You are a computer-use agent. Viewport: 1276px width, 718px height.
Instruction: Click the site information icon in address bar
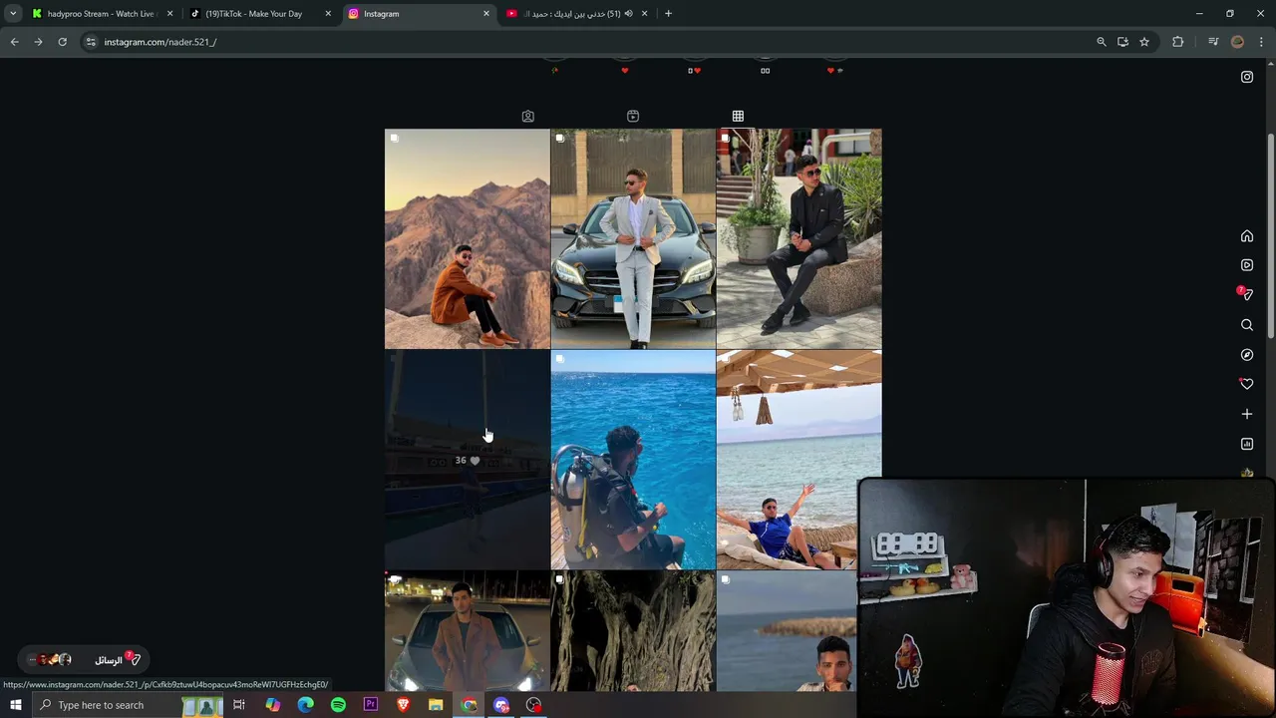click(91, 42)
